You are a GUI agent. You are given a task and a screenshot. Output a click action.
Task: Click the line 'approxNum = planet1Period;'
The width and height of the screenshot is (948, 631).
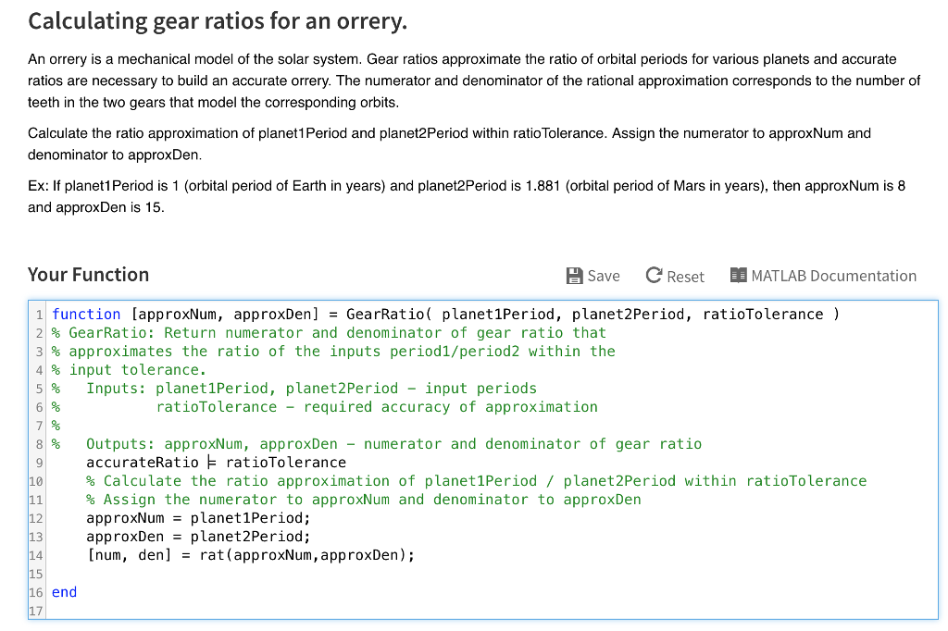tap(198, 518)
